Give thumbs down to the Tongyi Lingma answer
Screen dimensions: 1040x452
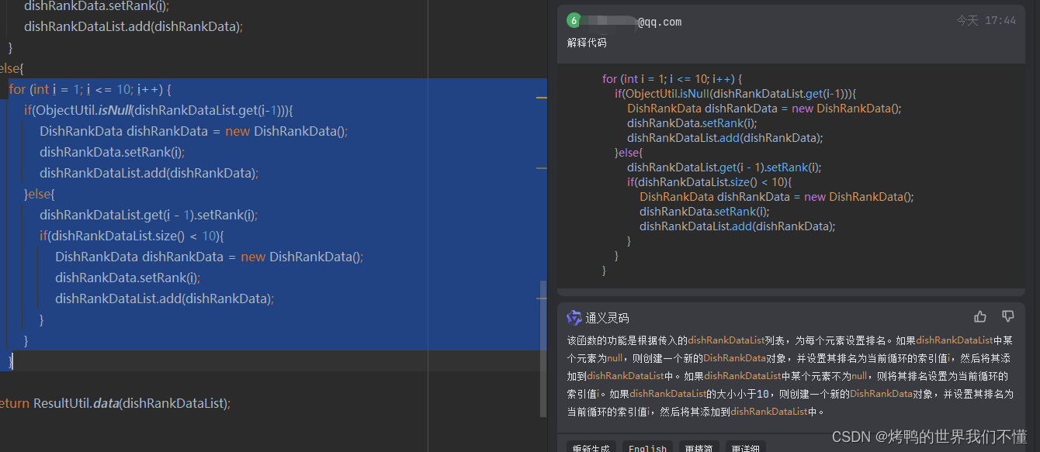coord(1008,316)
